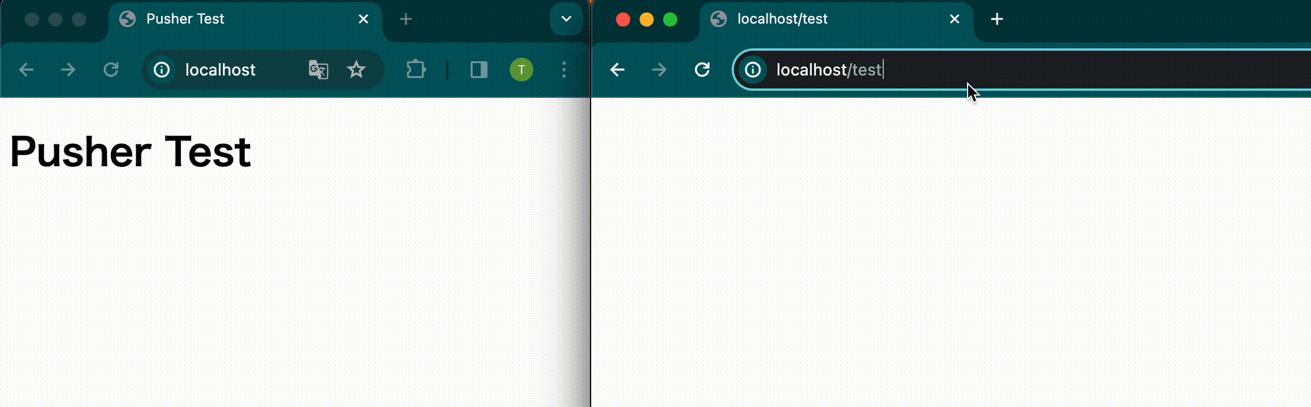
Task: Select the localhost/test tab
Action: tap(837, 21)
